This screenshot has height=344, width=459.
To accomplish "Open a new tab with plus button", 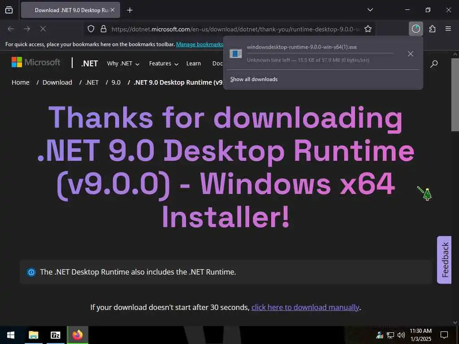I will pos(130,10).
